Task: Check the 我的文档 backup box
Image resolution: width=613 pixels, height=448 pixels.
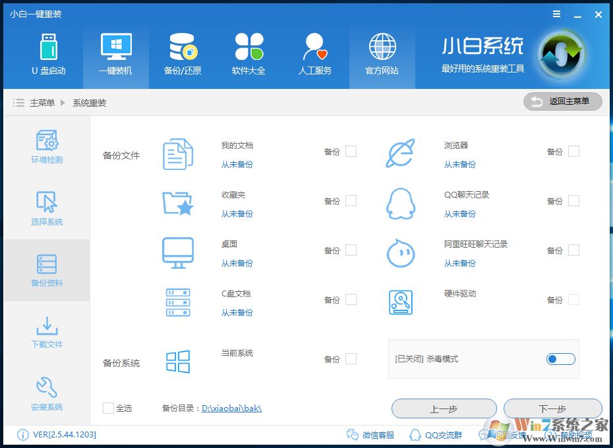Action: tap(351, 151)
